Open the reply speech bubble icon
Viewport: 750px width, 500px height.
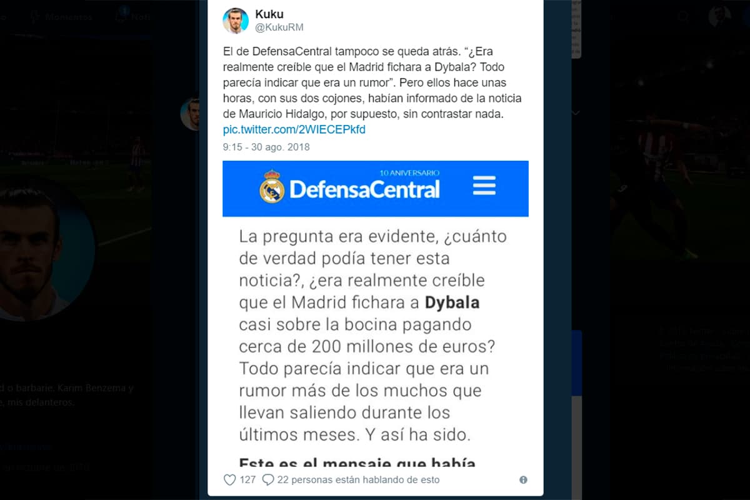pyautogui.click(x=268, y=480)
